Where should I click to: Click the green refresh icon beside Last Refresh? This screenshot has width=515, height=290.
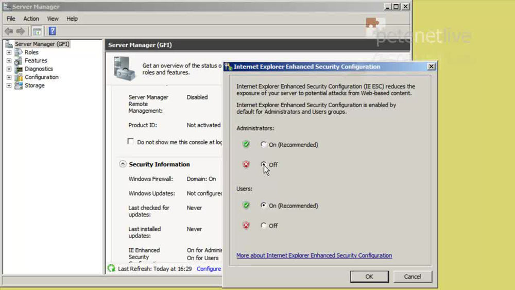coord(111,268)
